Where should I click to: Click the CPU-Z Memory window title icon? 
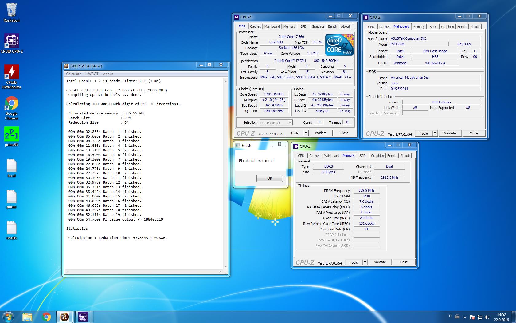point(296,146)
